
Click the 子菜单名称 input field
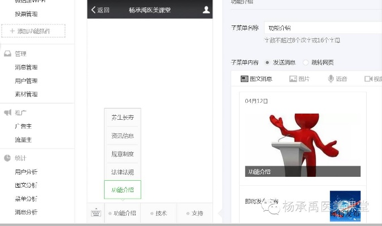[x=323, y=28]
